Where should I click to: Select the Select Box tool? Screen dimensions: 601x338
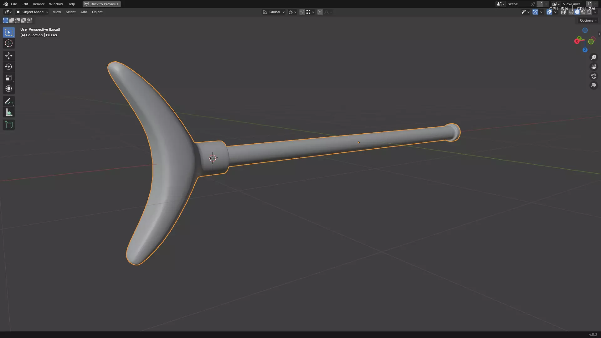[x=9, y=32]
